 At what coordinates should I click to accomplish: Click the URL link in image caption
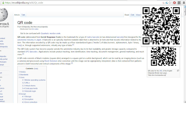point(161,71)
